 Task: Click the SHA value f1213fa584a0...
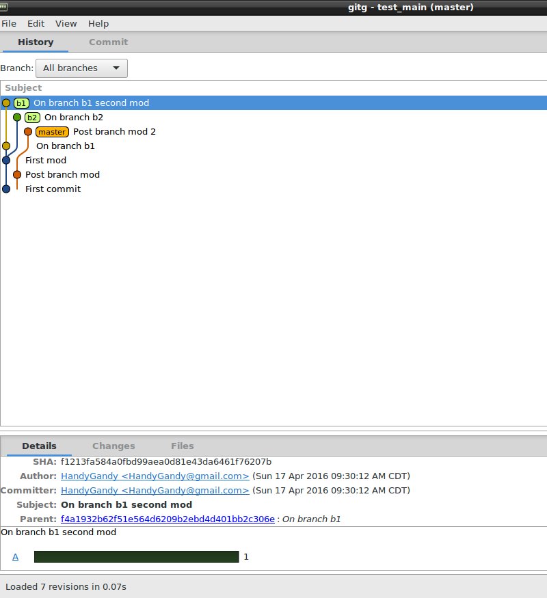coord(166,462)
